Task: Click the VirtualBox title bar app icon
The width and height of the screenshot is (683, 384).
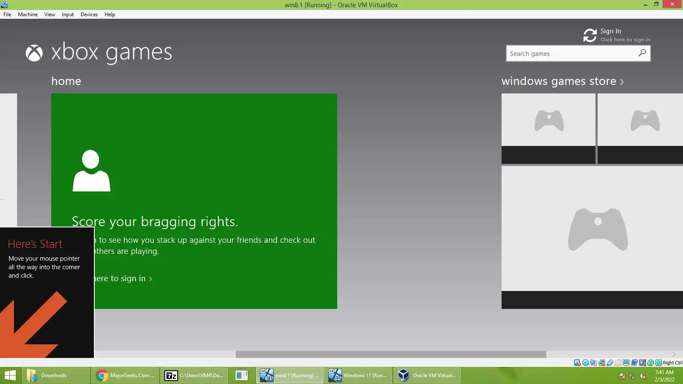Action: (4, 5)
